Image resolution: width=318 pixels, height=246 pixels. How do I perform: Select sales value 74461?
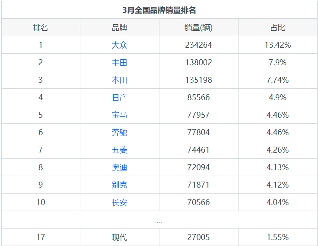click(x=199, y=150)
